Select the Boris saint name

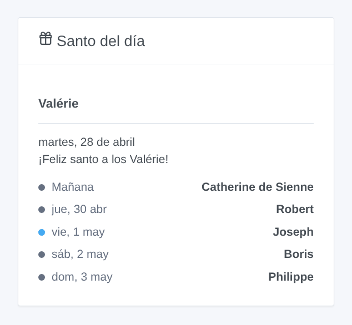point(299,254)
